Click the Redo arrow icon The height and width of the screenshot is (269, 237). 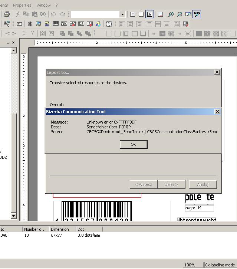point(62,14)
